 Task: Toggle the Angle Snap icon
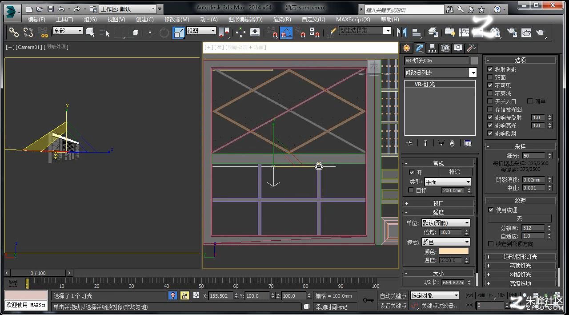286,32
